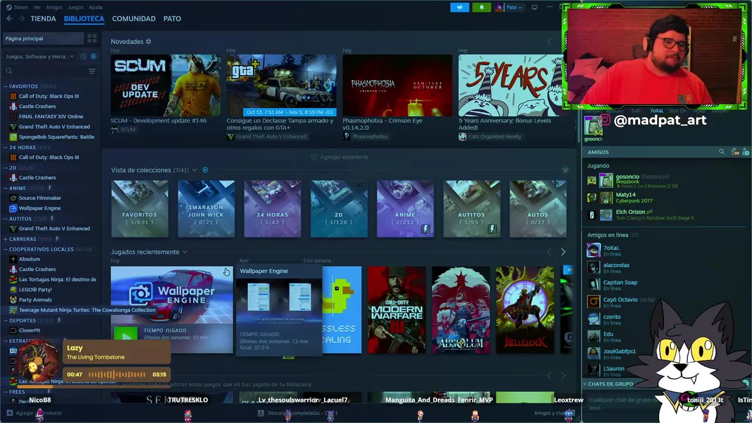This screenshot has height=423, width=752.
Task: Open the 1MARATON JOHN WICK collection tile
Action: click(206, 209)
